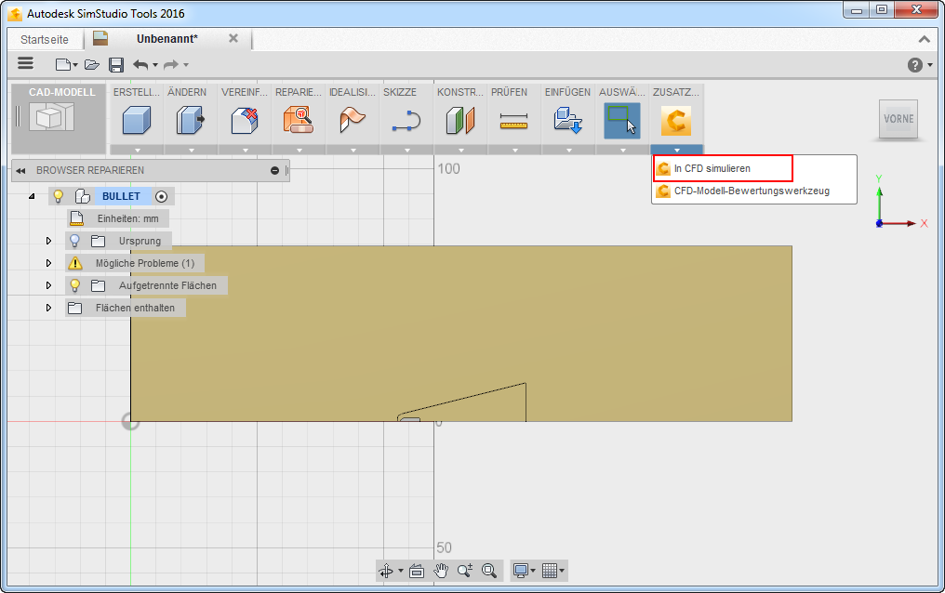This screenshot has height=593, width=945.
Task: Redo the last undone action
Action: [171, 64]
